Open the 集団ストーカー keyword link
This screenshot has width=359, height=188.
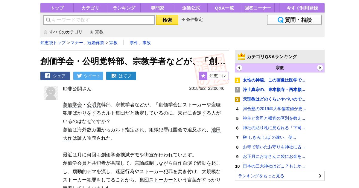click(x=156, y=180)
